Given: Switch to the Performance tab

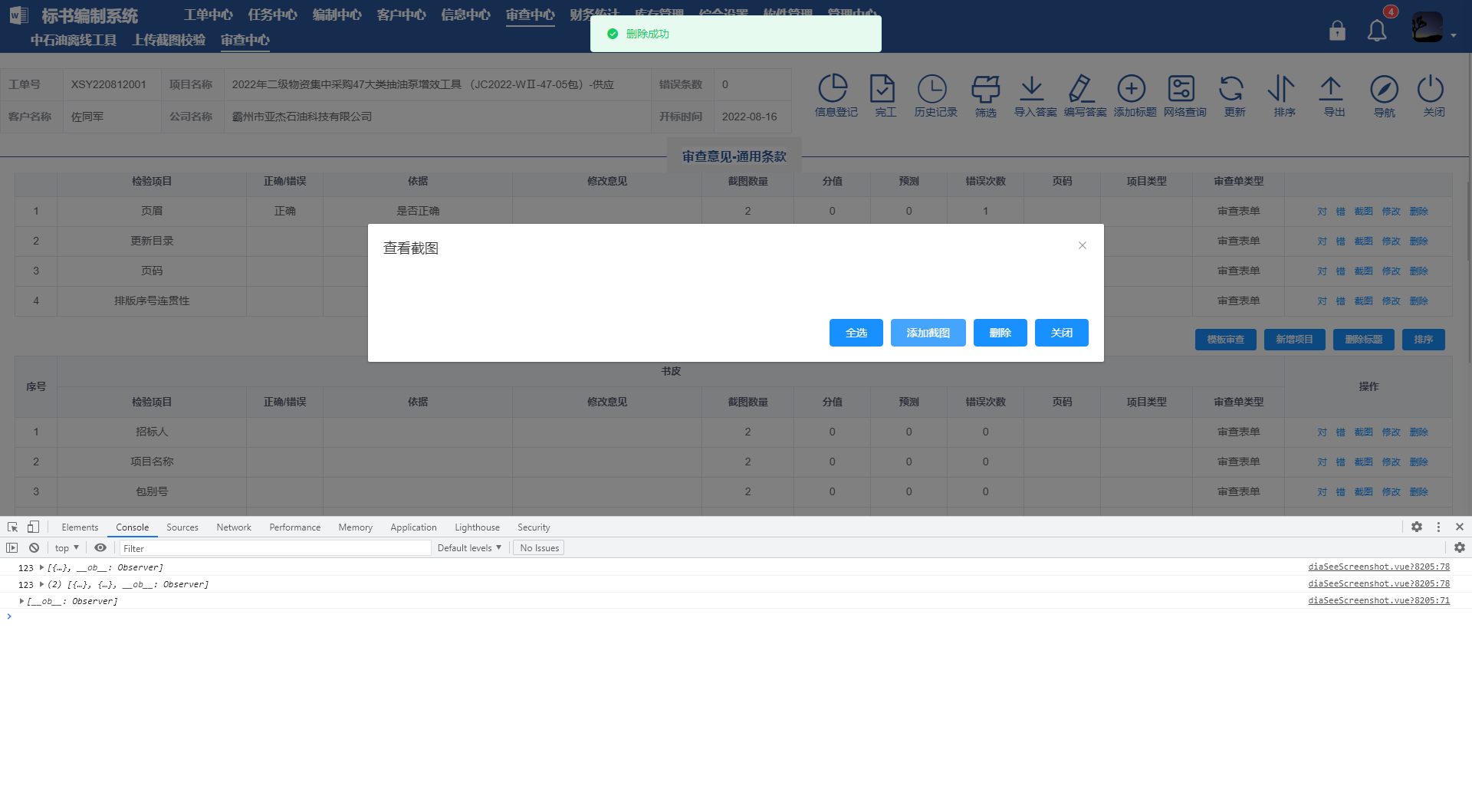Looking at the screenshot, I should click(x=295, y=527).
